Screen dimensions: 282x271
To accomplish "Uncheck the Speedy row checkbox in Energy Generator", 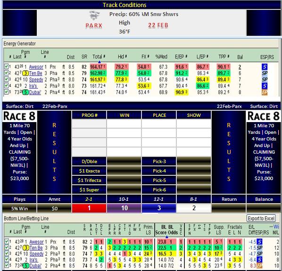I will click(6, 79).
